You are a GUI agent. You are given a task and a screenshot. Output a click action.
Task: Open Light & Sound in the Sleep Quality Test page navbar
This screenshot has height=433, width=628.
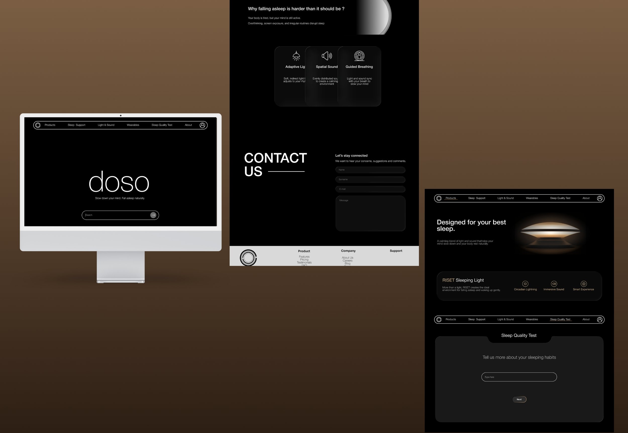(x=506, y=320)
